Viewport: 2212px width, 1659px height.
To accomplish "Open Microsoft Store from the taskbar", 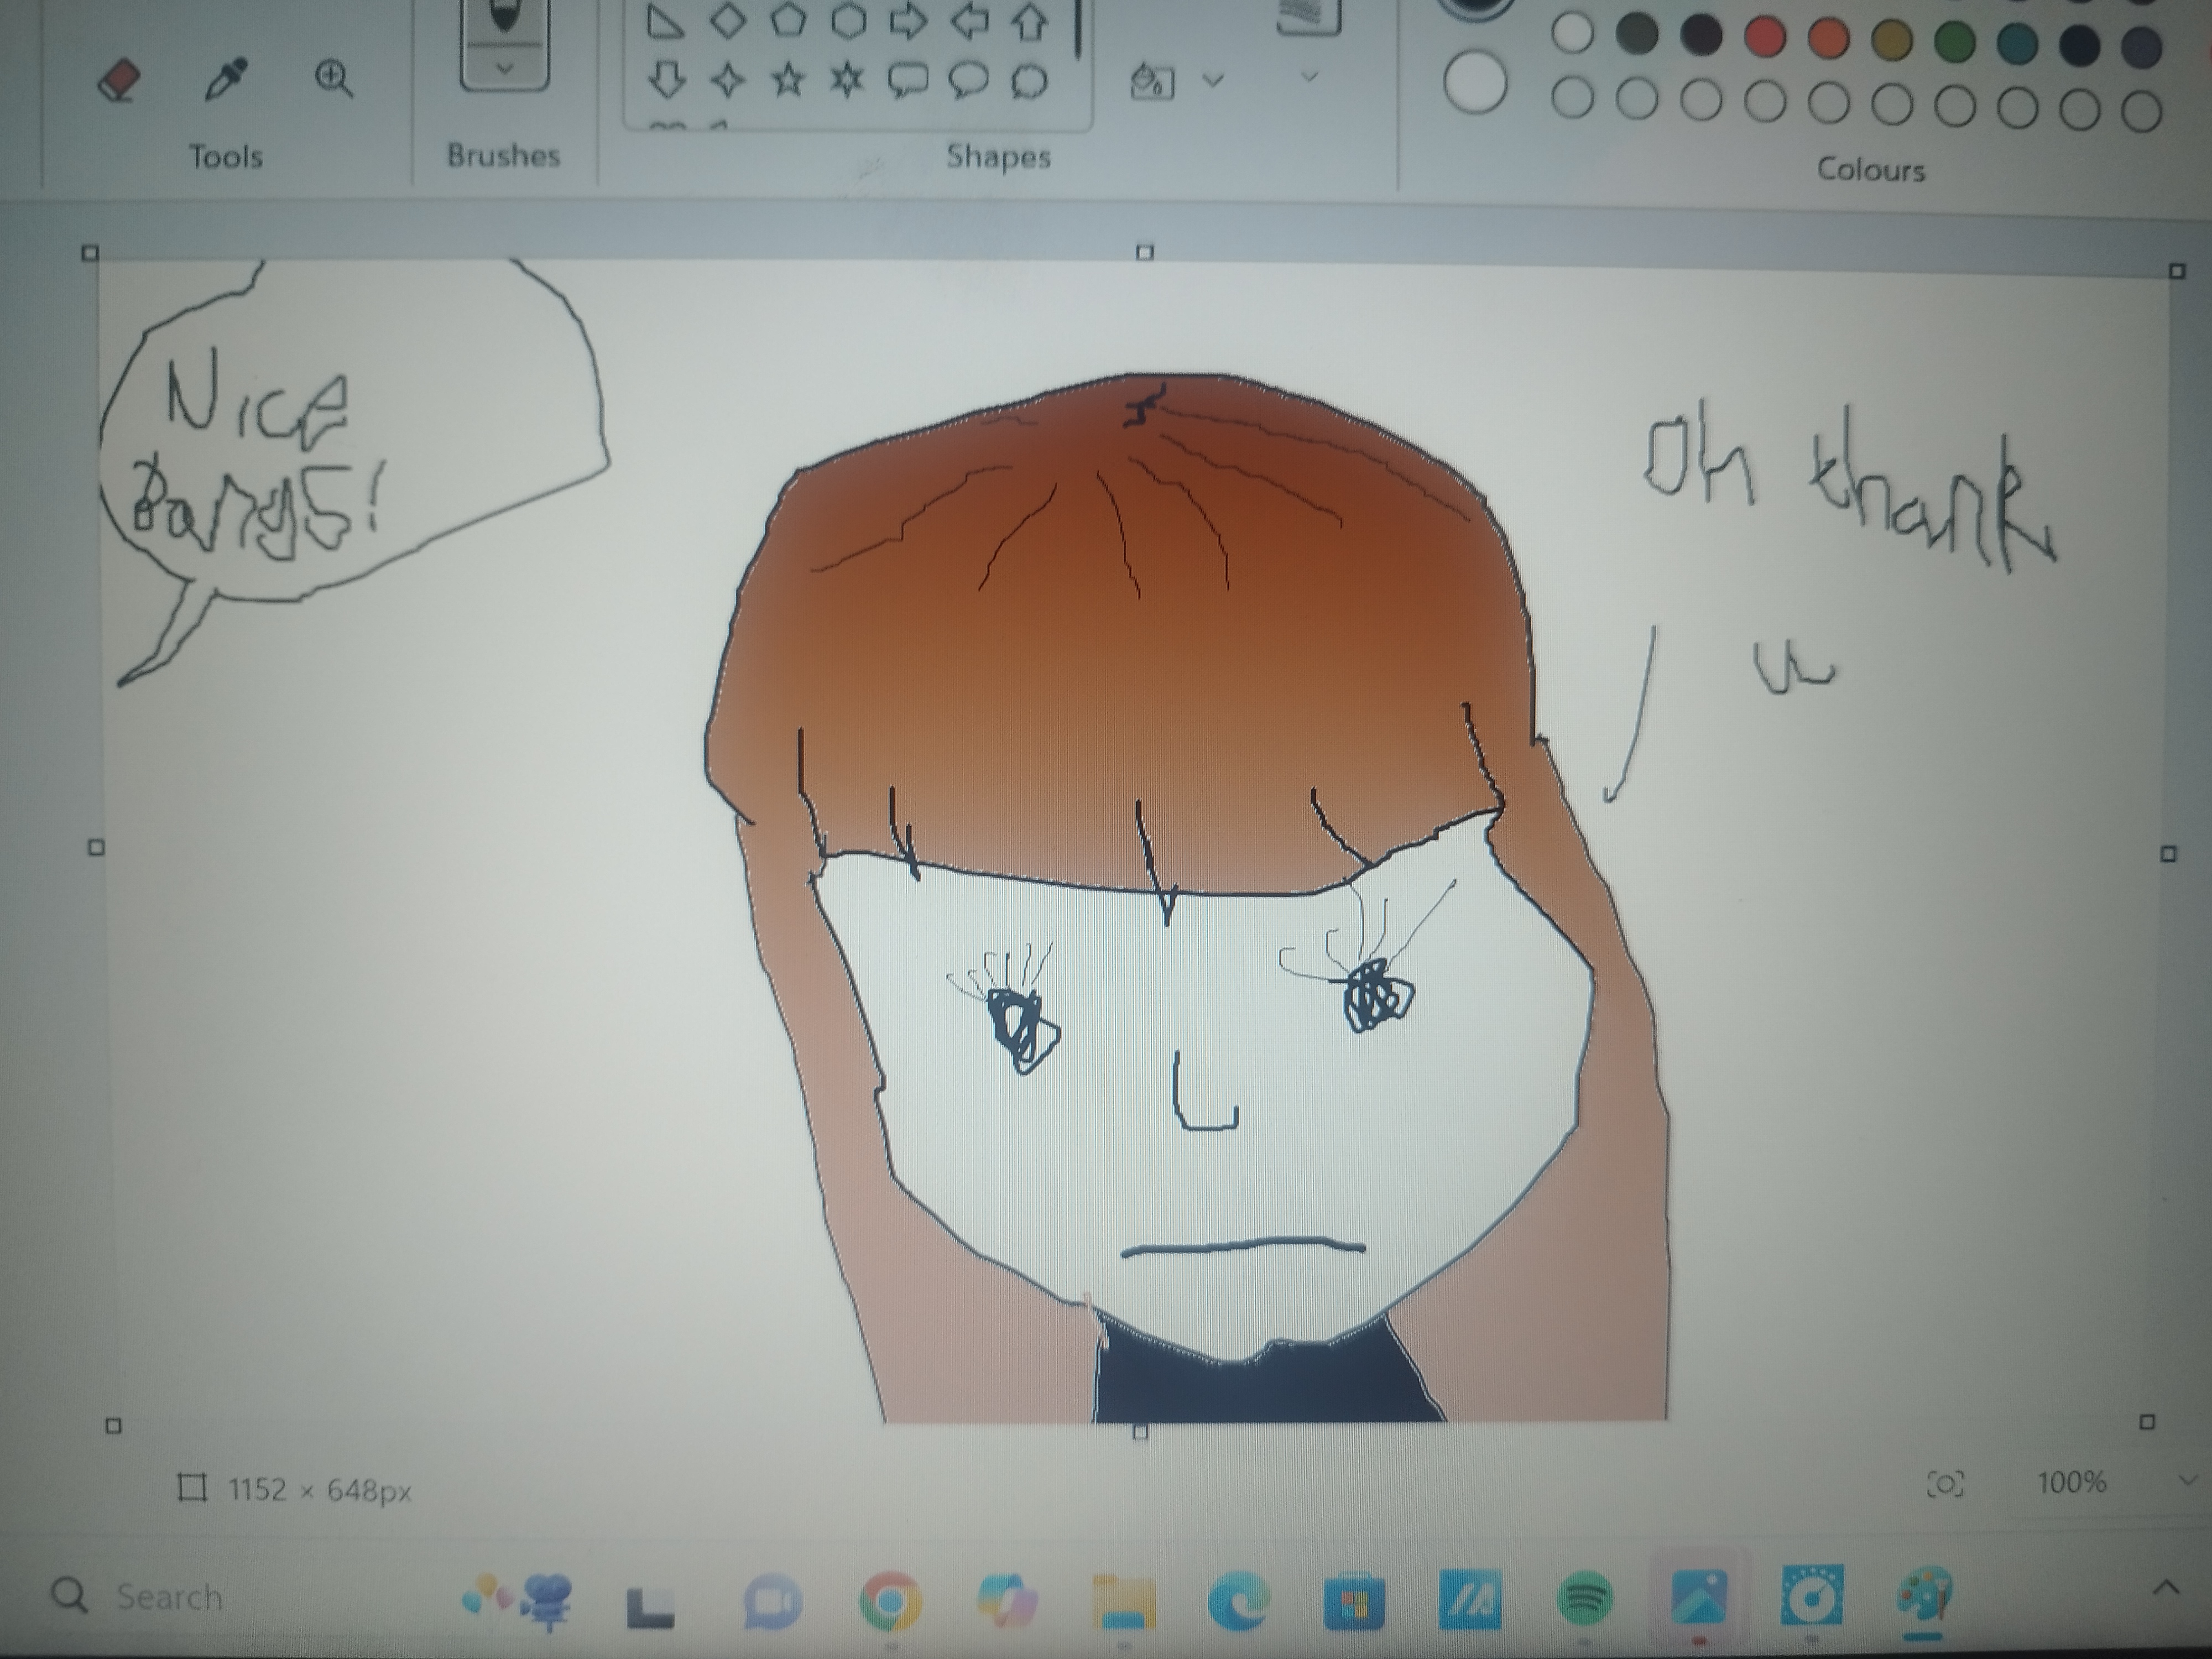I will click(x=1354, y=1602).
